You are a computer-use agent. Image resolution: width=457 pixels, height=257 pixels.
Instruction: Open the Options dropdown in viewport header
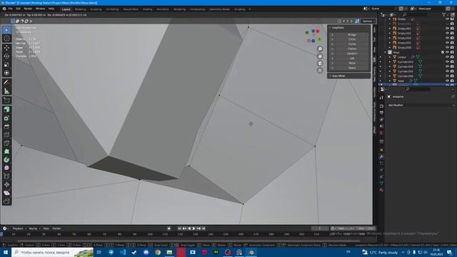coord(368,21)
